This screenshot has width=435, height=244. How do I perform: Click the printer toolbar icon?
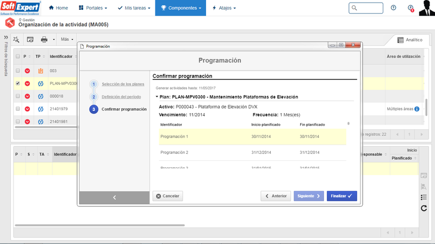pos(44,40)
